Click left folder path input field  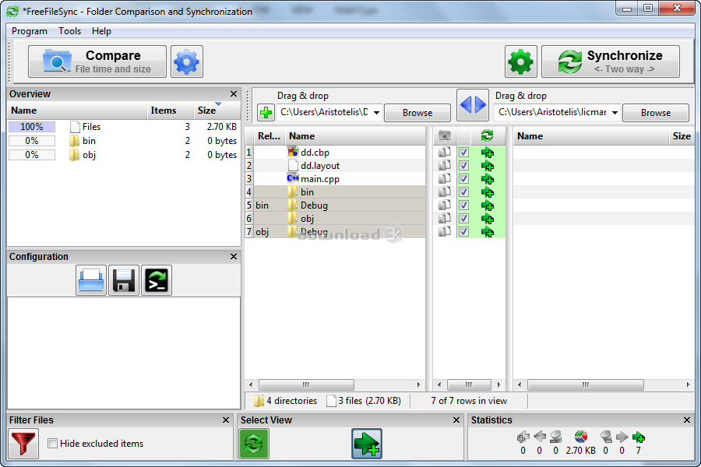click(x=325, y=113)
